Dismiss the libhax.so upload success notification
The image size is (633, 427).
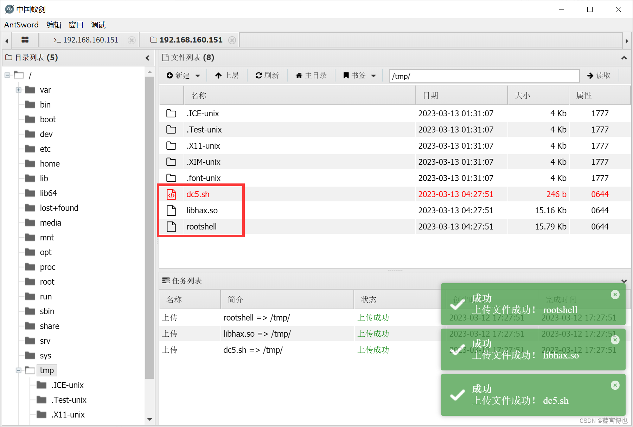point(615,340)
